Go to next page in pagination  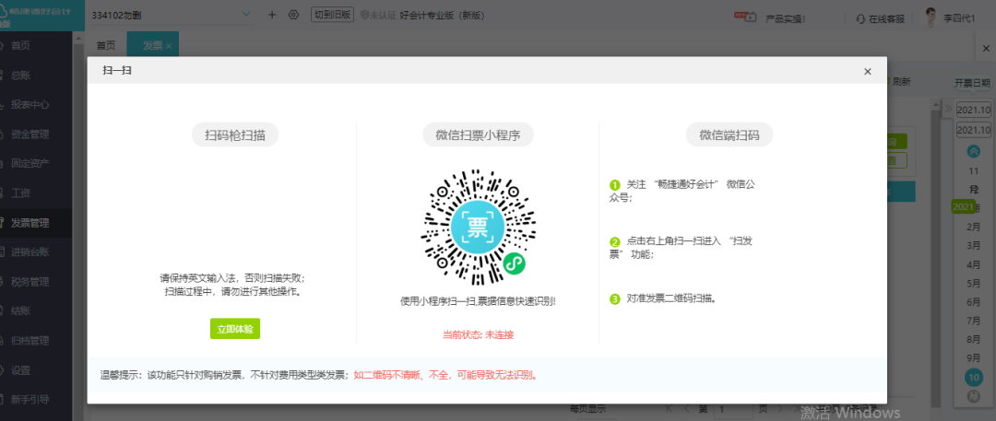[780, 408]
